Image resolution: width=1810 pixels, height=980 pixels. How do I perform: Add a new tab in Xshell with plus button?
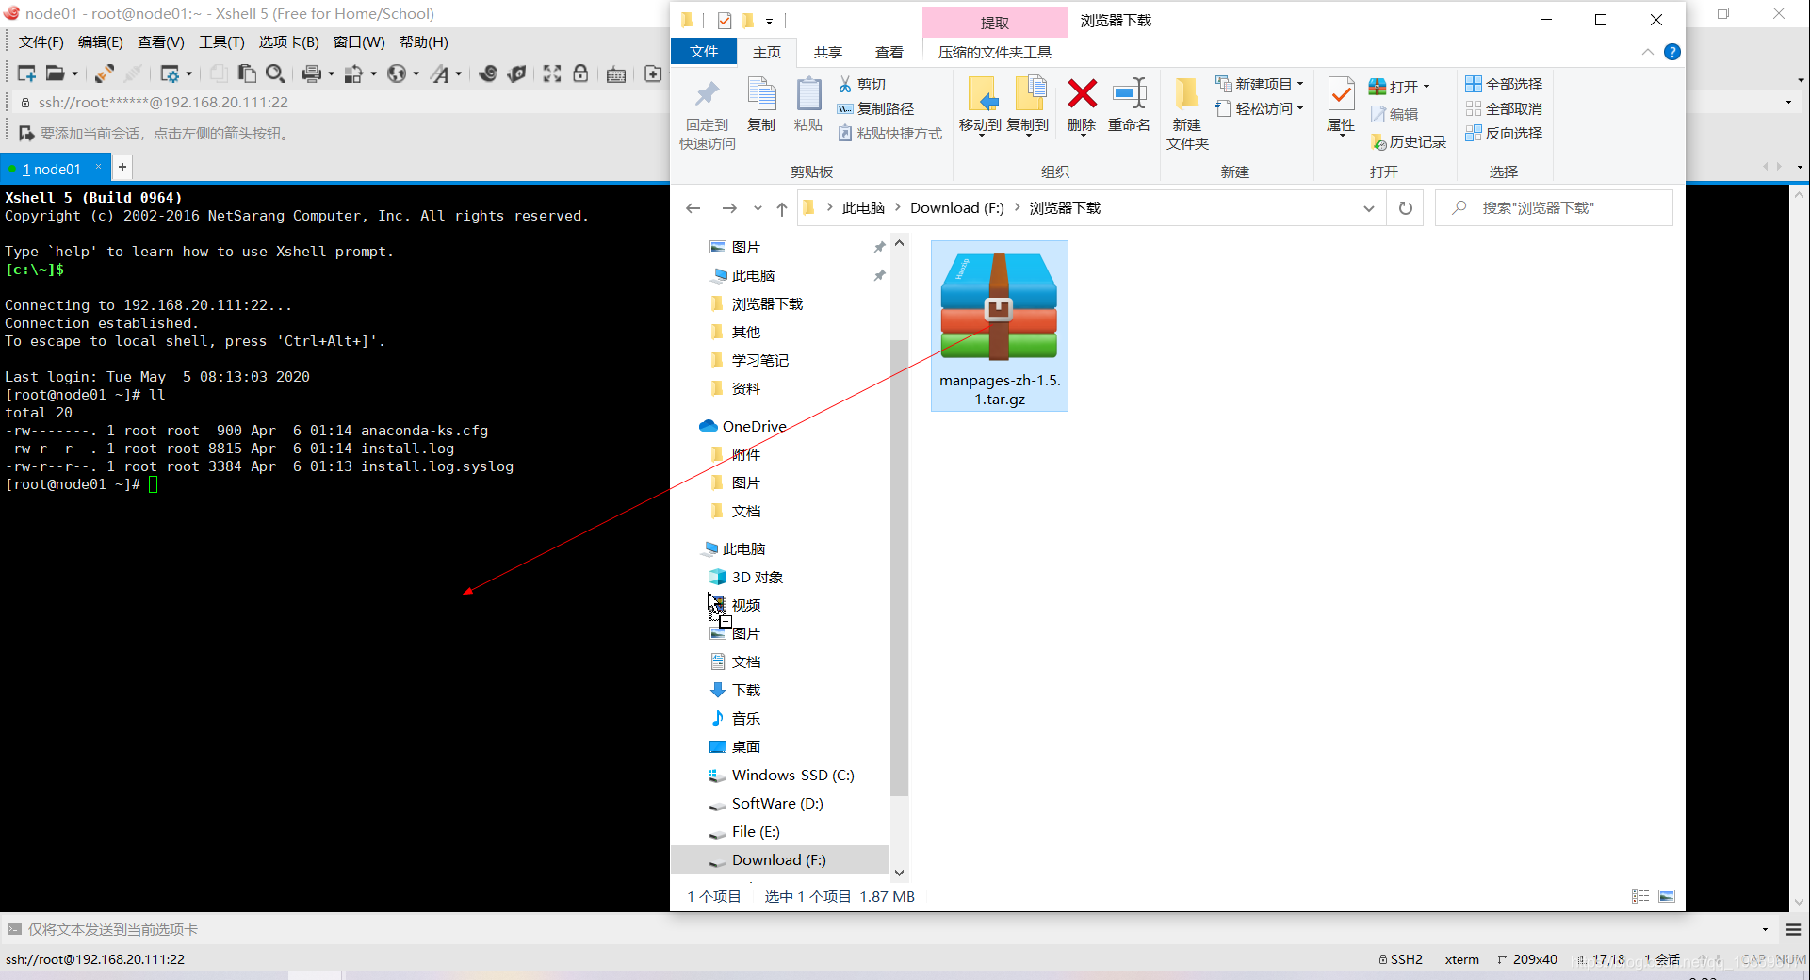[x=122, y=167]
